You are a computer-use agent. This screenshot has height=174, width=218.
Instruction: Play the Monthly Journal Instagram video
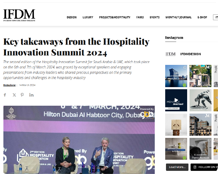click(x=176, y=100)
